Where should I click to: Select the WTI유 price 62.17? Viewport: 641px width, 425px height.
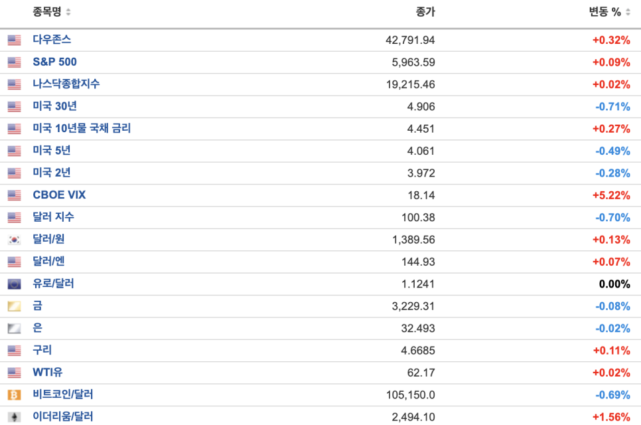click(421, 373)
